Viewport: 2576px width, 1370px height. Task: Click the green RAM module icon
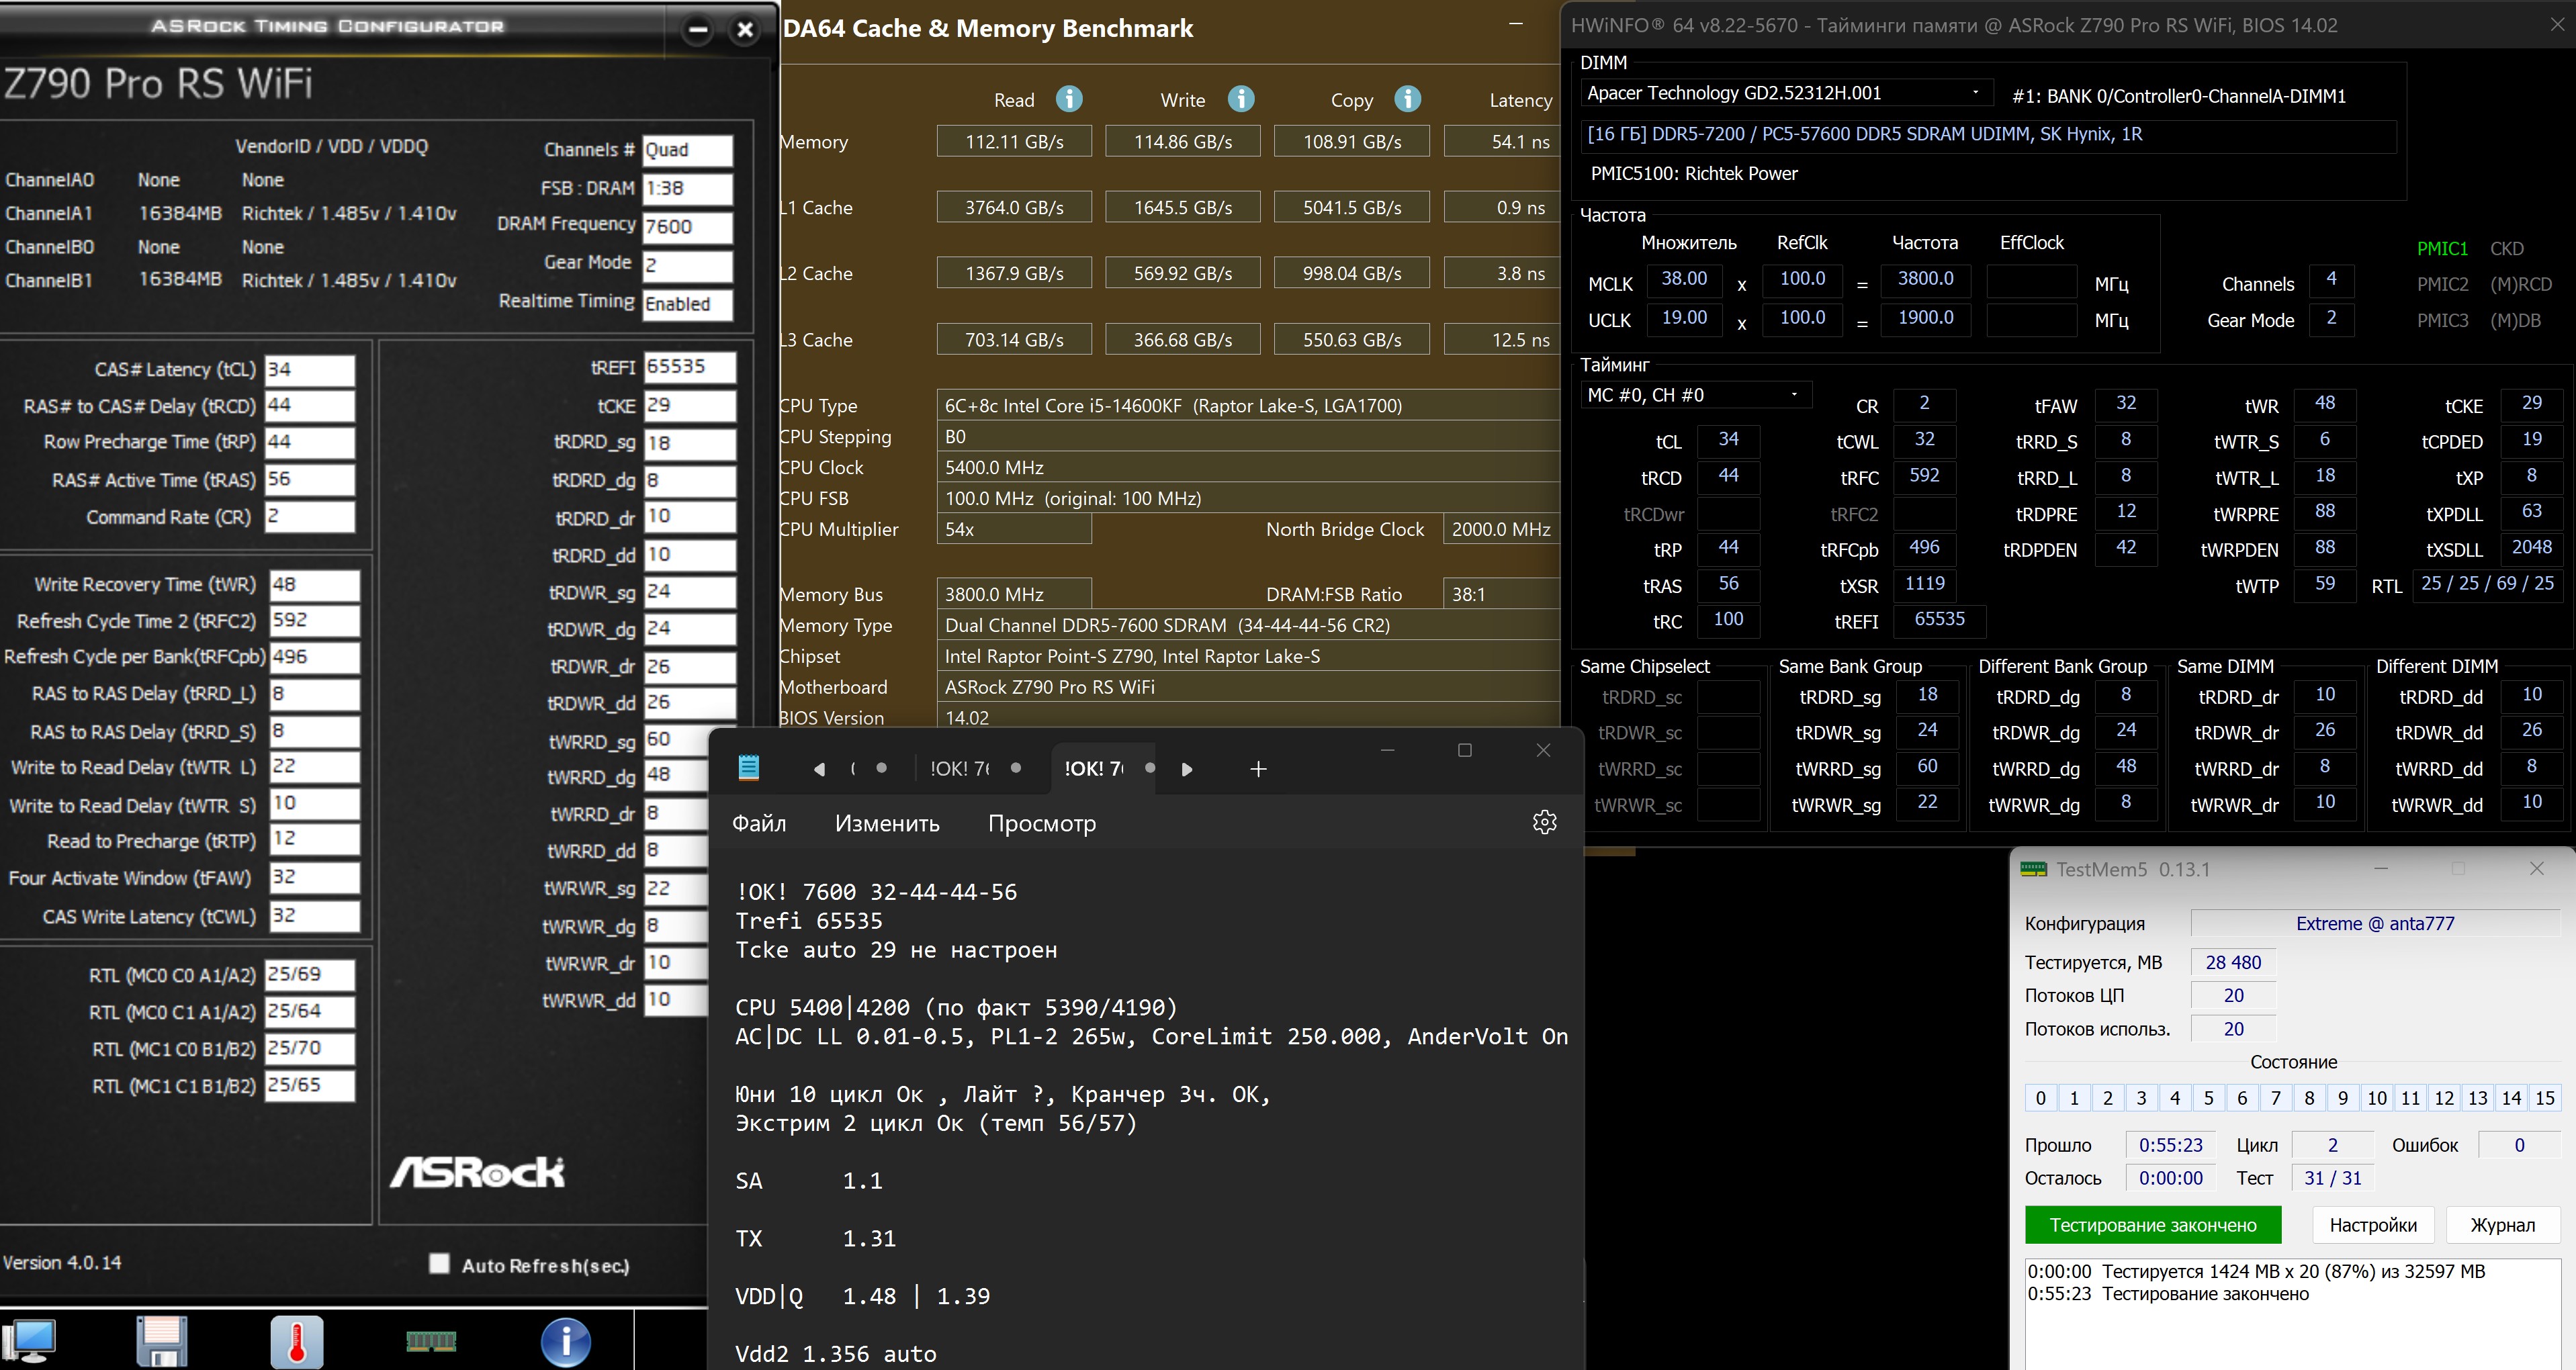[x=431, y=1340]
